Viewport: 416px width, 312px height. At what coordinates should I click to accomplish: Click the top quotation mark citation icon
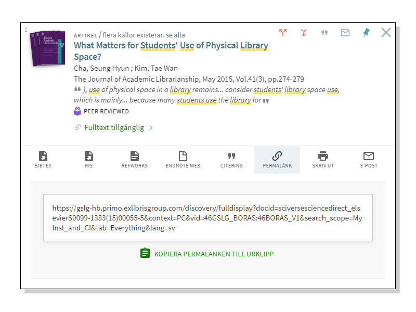click(324, 33)
